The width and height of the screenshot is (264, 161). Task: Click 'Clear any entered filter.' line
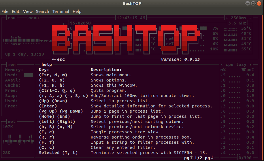(x=123, y=147)
